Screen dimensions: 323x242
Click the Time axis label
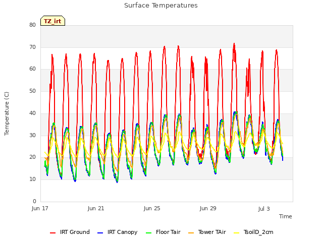[x=286, y=216]
